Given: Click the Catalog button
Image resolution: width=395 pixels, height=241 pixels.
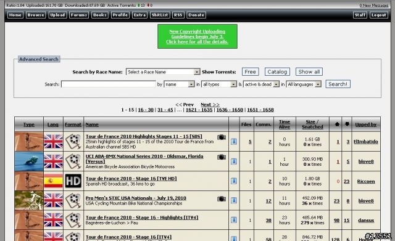Looking at the screenshot, I should tap(277, 71).
